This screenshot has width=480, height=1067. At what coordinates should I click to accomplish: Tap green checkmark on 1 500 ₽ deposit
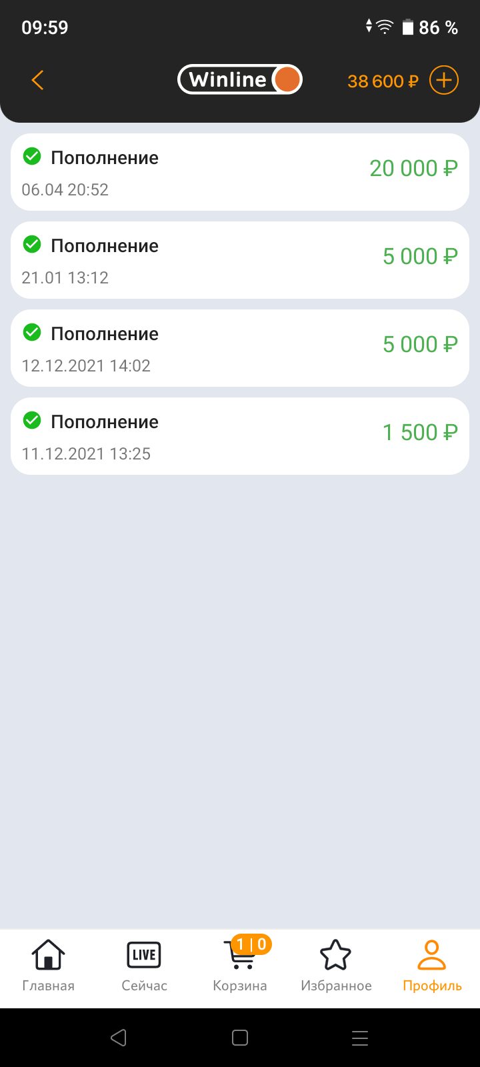coord(32,421)
